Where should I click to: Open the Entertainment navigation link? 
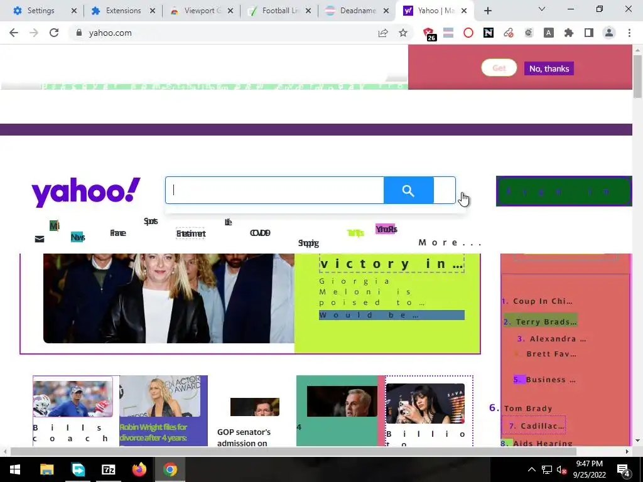(191, 233)
